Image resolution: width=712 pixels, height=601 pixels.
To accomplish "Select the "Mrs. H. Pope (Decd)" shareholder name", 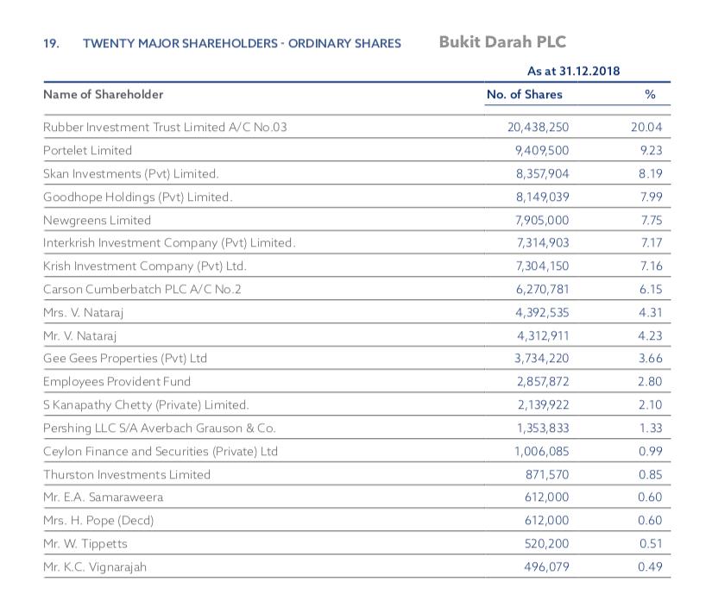I will [x=98, y=521].
